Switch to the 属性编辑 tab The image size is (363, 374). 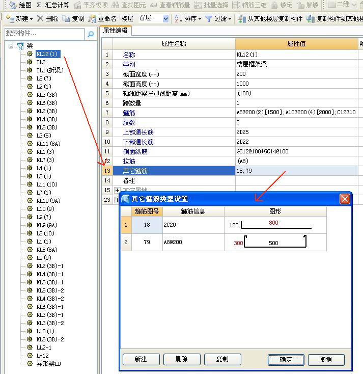116,31
